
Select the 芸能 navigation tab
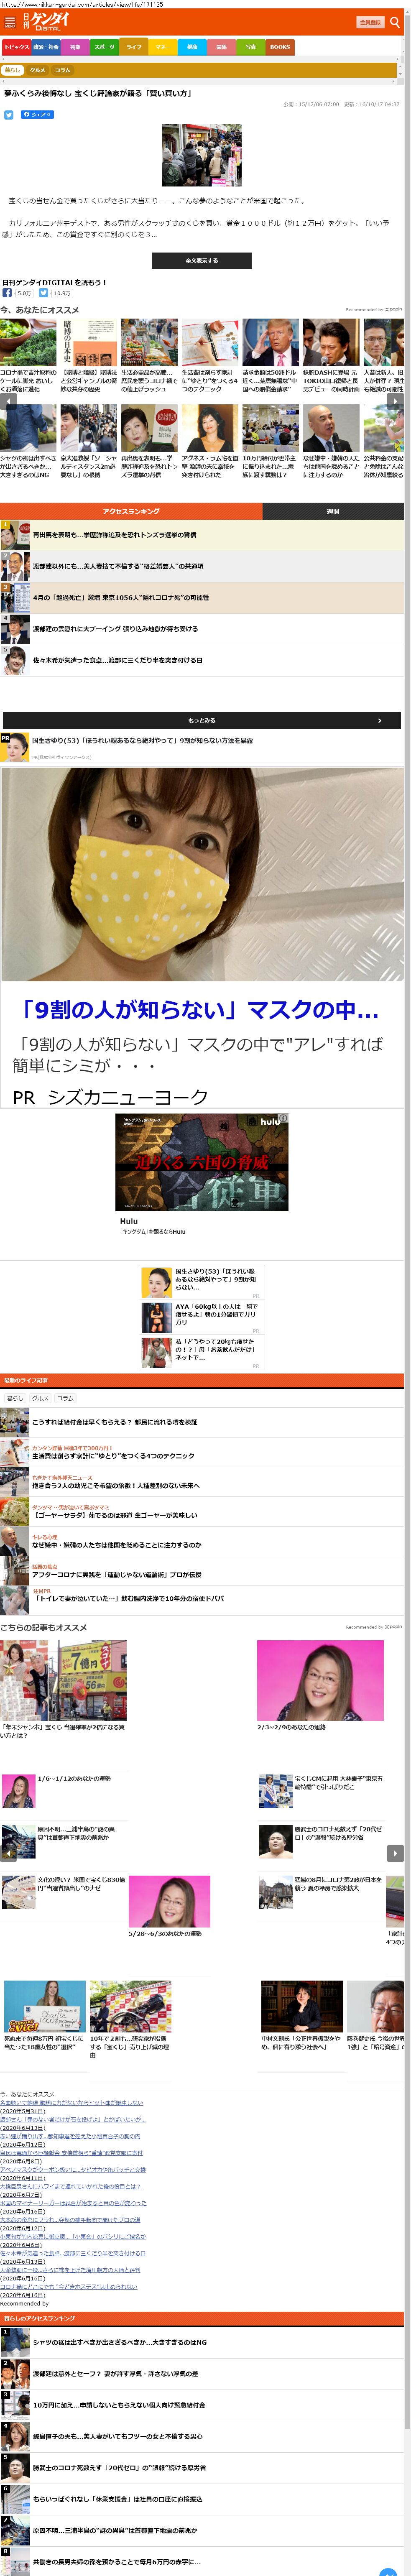pyautogui.click(x=75, y=47)
